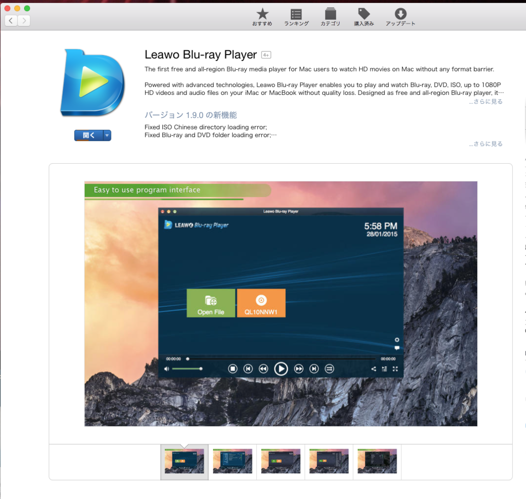Viewport: 526px width, 499px height.
Task: Go to 購入済み purchased tab
Action: pos(364,17)
